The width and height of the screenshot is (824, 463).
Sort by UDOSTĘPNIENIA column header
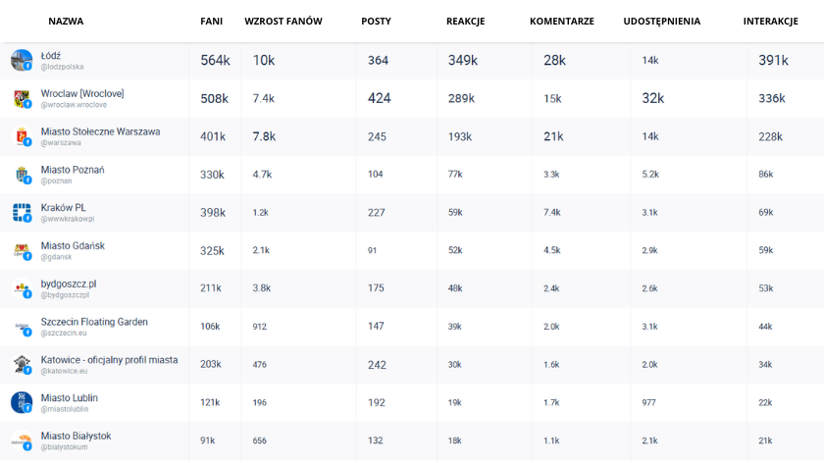(x=661, y=21)
